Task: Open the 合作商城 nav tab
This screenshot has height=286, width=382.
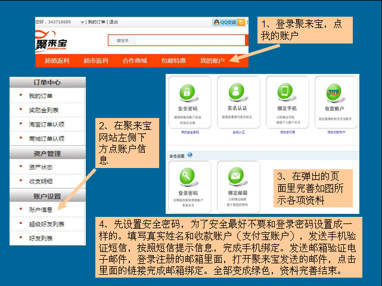Action: [135, 61]
